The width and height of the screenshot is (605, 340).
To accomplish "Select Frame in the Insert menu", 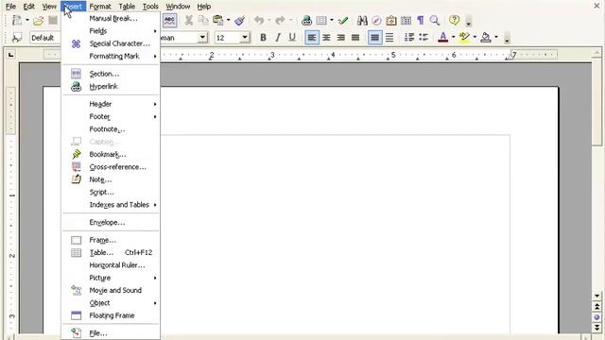I will coord(111,240).
